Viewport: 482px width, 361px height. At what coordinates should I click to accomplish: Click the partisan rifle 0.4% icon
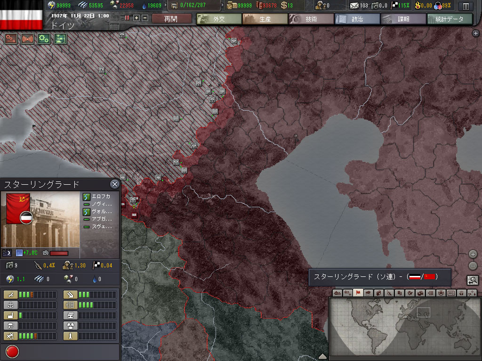coord(38,265)
